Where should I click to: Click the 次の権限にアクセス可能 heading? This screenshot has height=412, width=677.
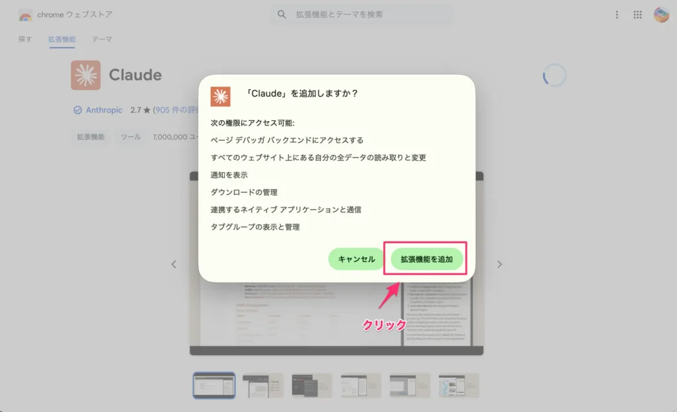pyautogui.click(x=253, y=122)
